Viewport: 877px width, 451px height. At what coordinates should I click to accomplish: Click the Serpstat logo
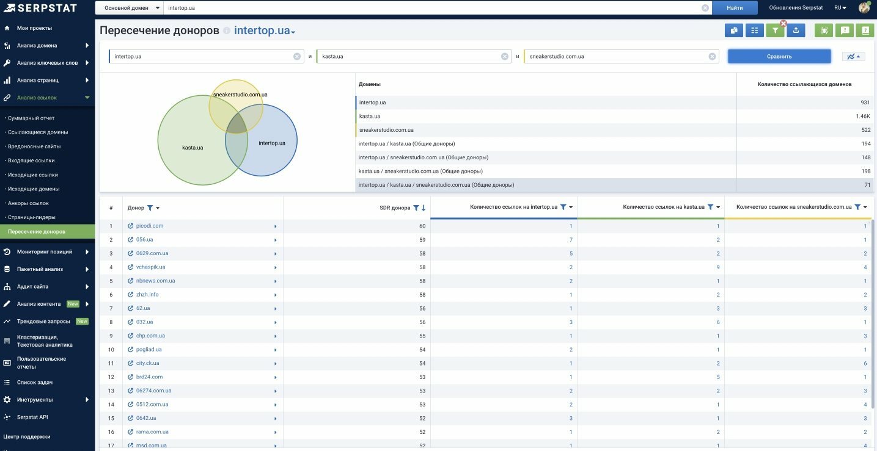40,7
